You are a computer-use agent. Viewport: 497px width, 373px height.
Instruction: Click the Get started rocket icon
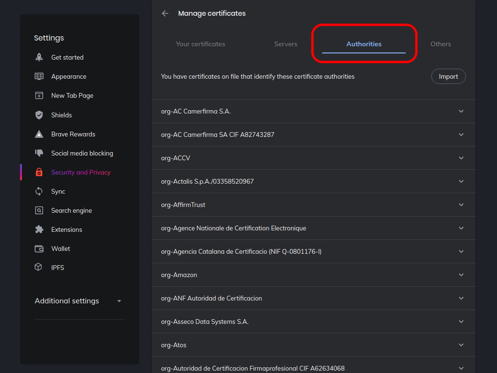click(39, 57)
